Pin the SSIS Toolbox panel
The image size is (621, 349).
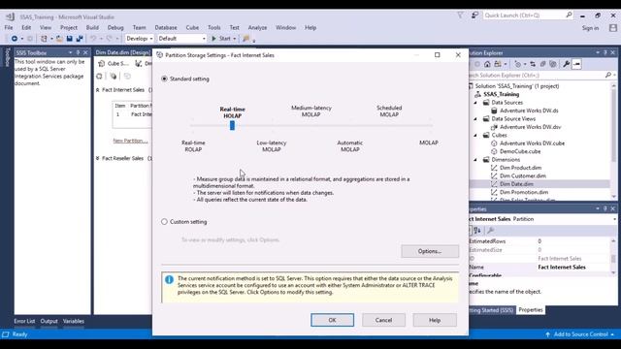(78, 52)
